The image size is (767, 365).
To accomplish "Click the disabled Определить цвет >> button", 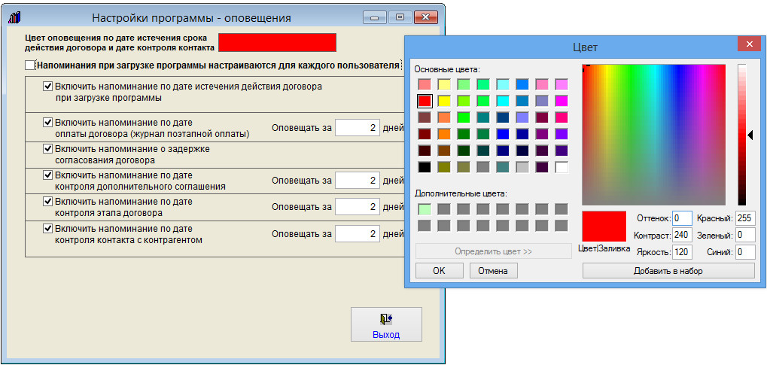I will point(493,251).
